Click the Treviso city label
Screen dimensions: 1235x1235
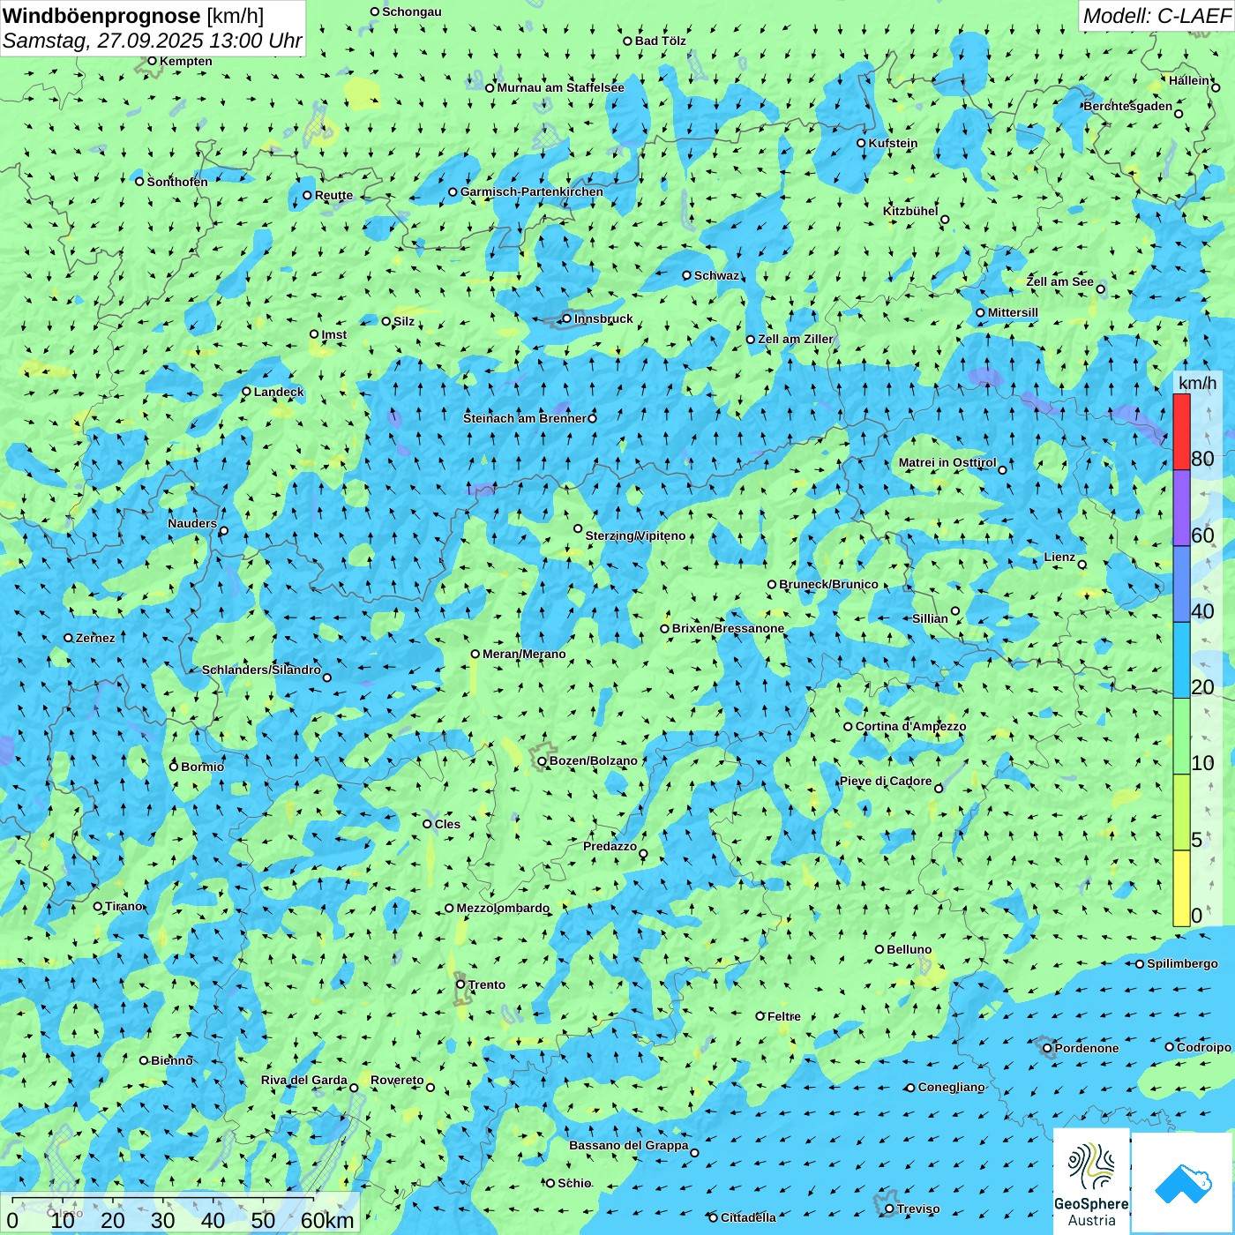tap(918, 1209)
